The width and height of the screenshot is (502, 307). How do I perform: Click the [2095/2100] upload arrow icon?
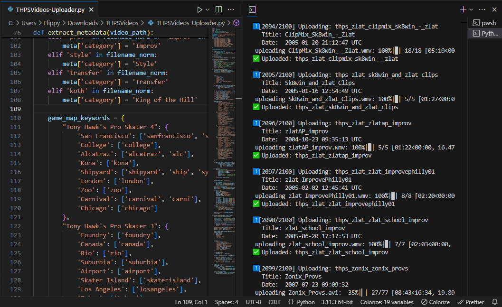tap(256, 74)
